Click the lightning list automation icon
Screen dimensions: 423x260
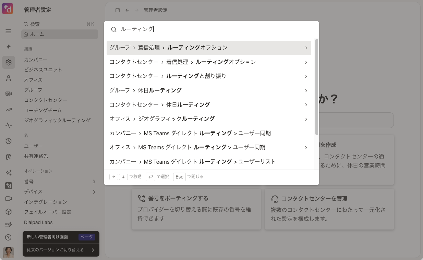(x=9, y=224)
